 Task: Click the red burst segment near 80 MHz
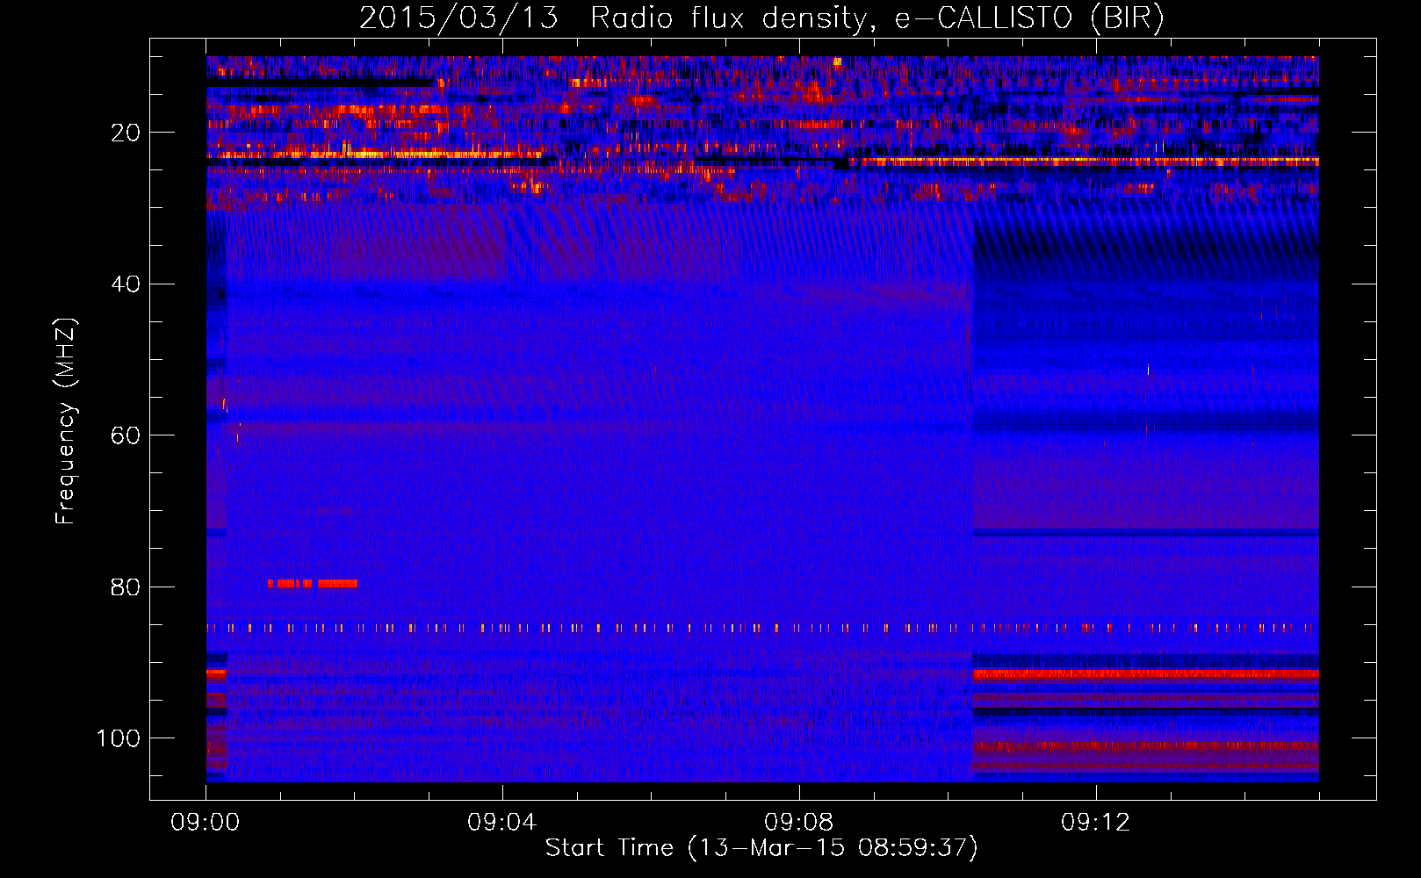coord(313,583)
